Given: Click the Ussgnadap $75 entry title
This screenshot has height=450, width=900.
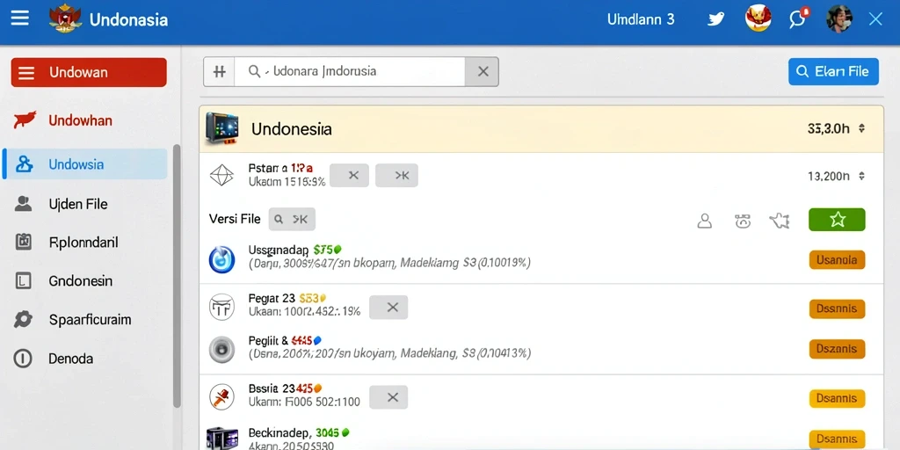Looking at the screenshot, I should pyautogui.click(x=295, y=250).
